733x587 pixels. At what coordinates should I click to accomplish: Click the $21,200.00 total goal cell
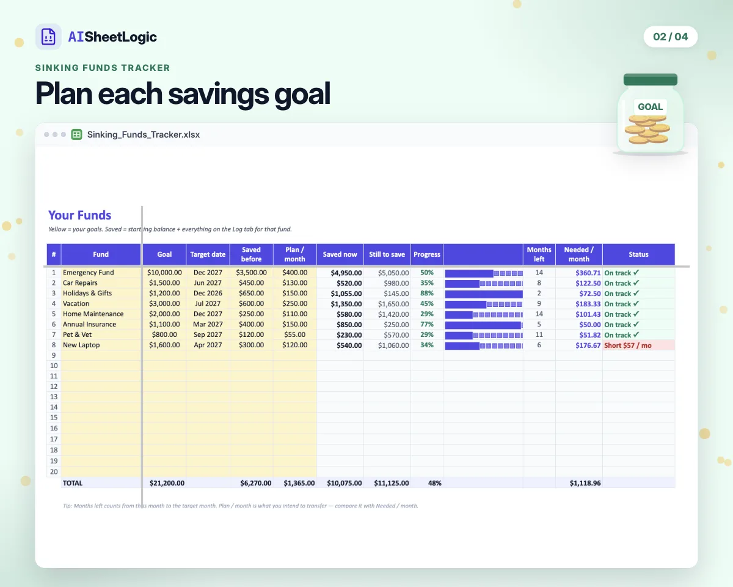click(x=164, y=483)
